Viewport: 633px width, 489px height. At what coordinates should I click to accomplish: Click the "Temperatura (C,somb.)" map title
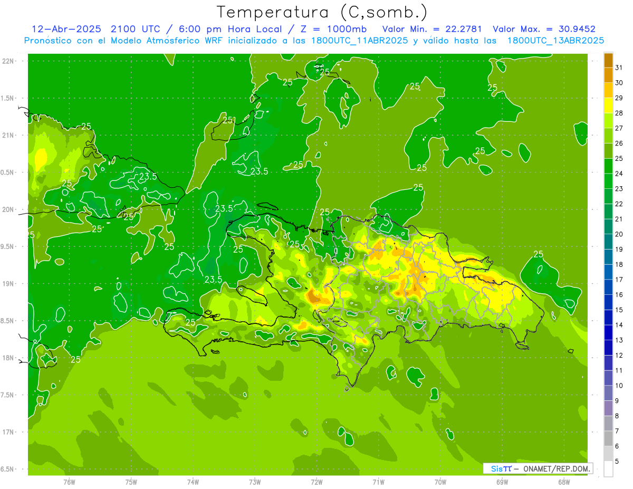322,12
